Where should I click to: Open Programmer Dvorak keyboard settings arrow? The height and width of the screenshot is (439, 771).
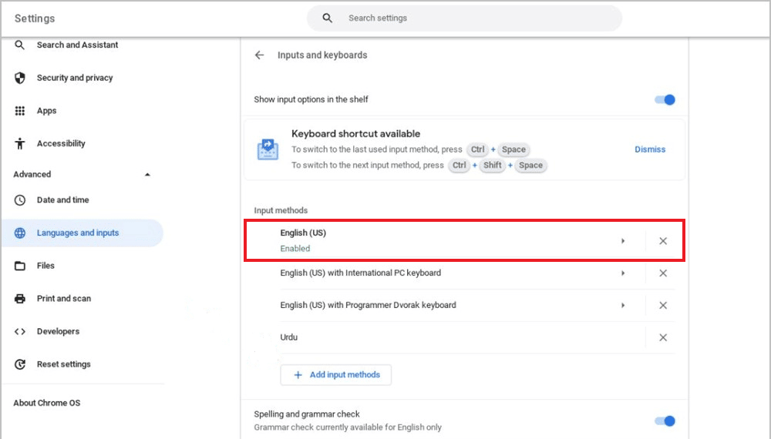click(622, 306)
